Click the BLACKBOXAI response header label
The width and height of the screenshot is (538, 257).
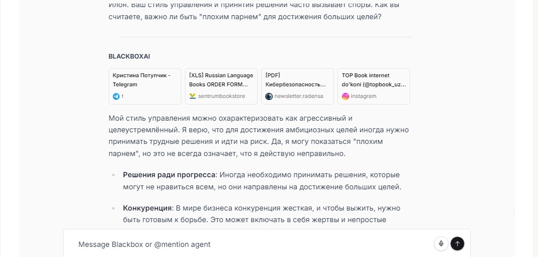click(x=129, y=57)
